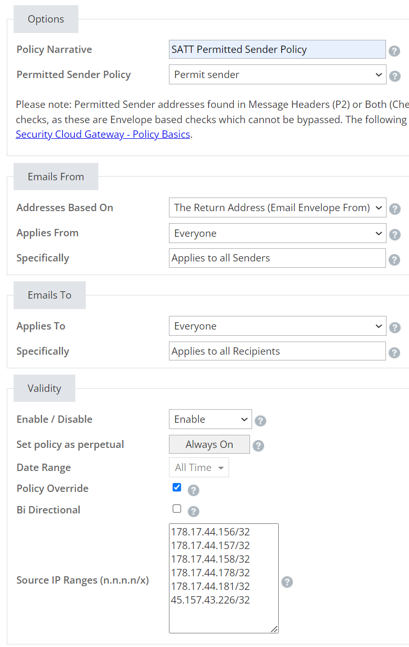Open help for Enable / Disable setting
409x647 pixels.
(260, 420)
